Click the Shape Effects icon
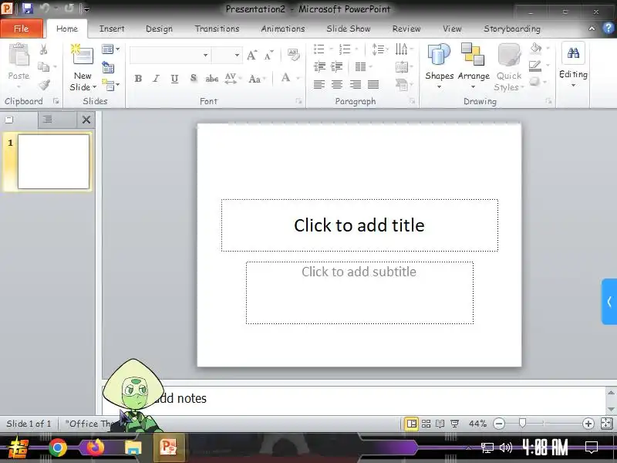The width and height of the screenshot is (617, 463). coord(534,82)
